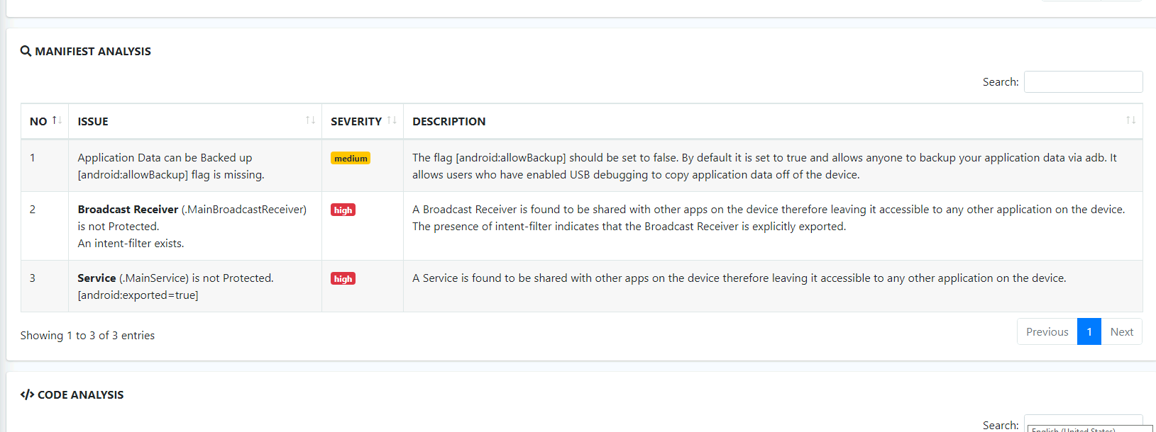Click the Code Analysis brackets icon

point(27,394)
